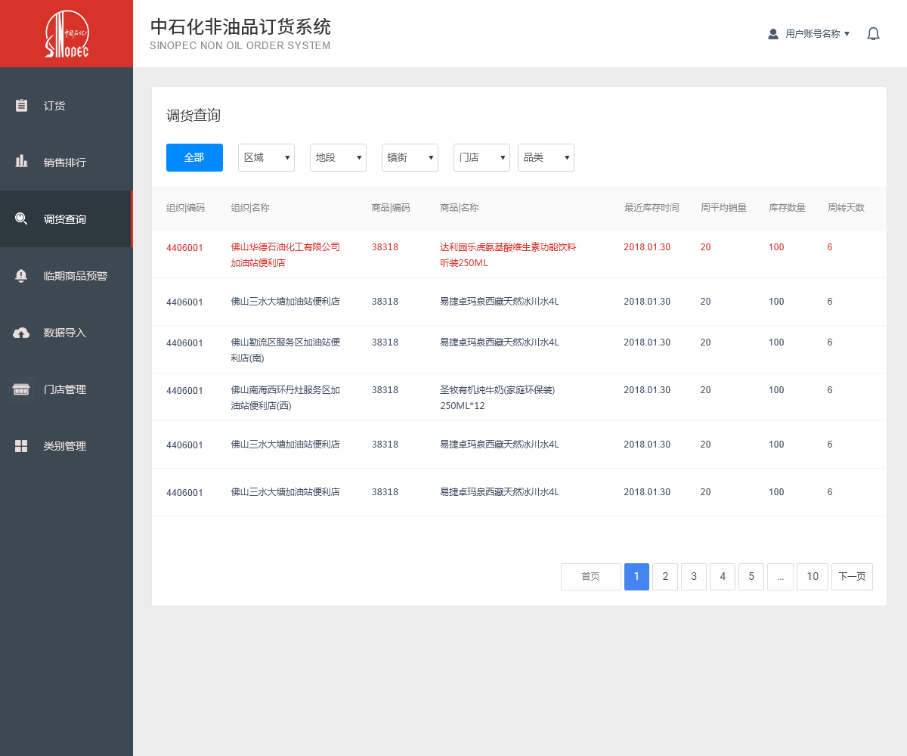Screen dimensions: 907x756
Task: Click the 首页 first page button
Action: [590, 577]
